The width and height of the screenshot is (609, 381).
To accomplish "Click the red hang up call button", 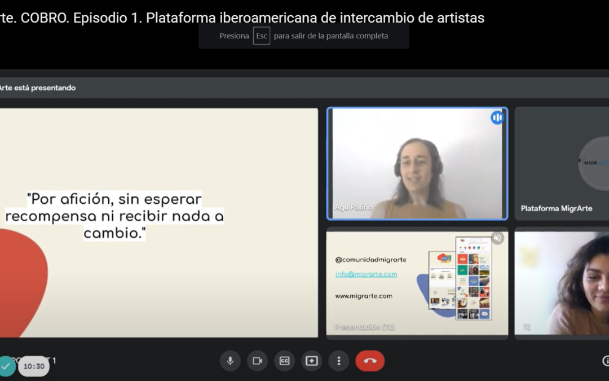I will [370, 361].
